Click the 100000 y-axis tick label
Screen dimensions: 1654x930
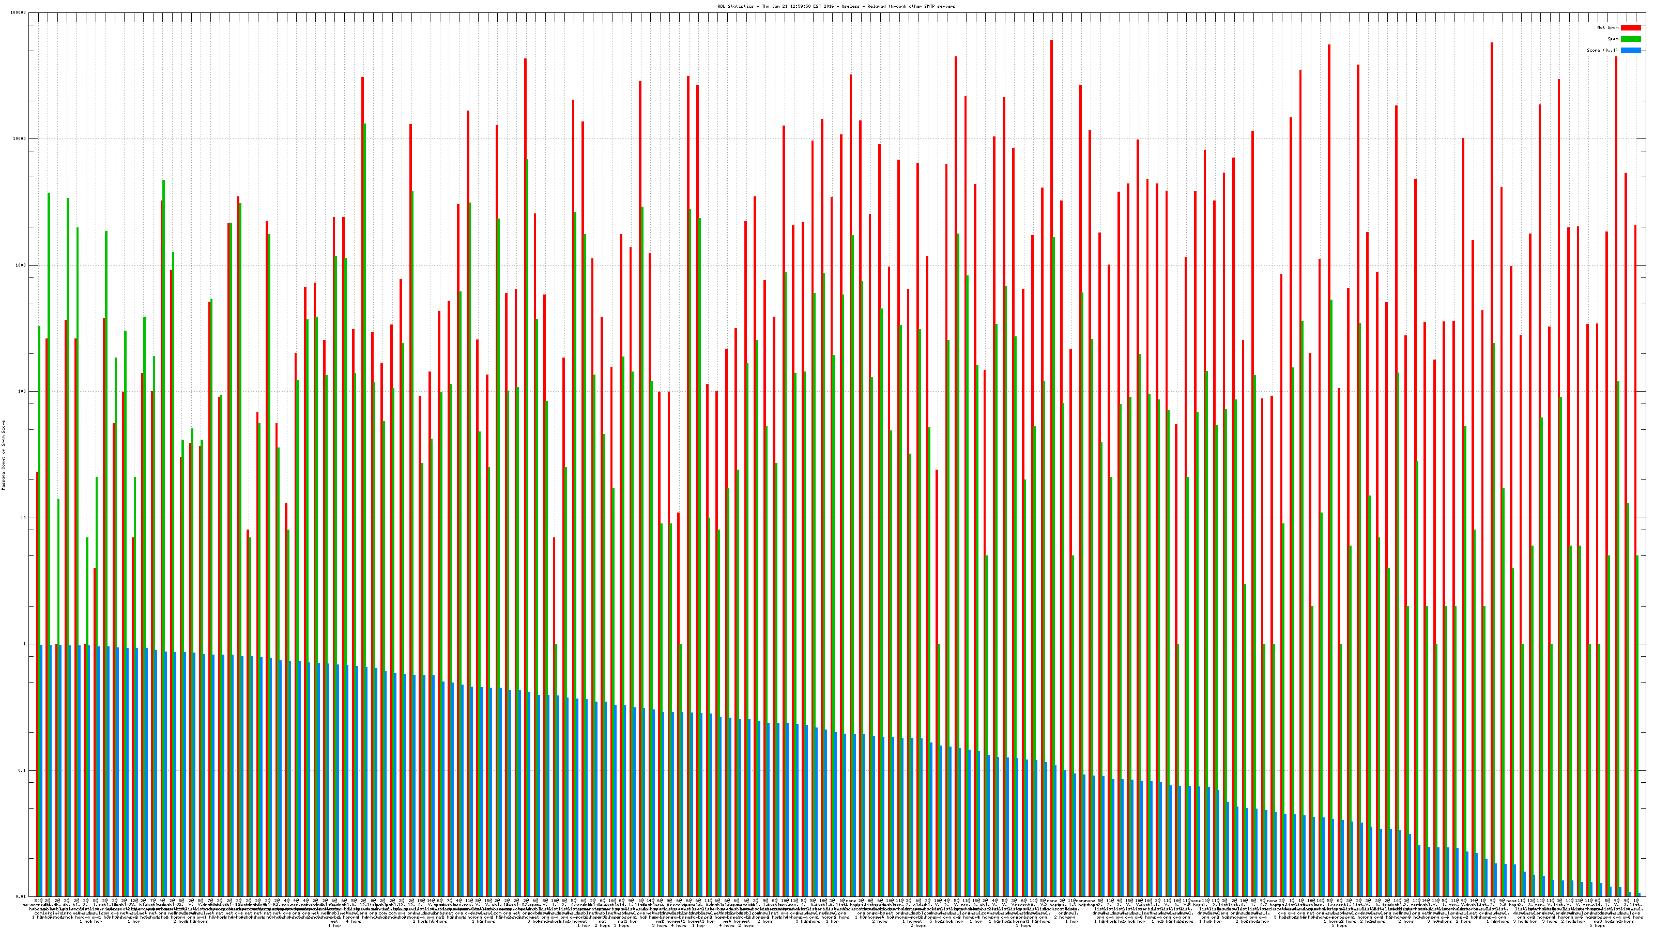(x=18, y=13)
